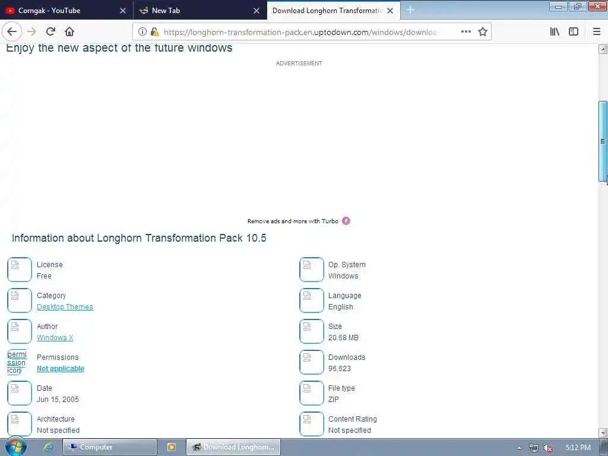Click the network tray icon
608x456 pixels.
[534, 448]
